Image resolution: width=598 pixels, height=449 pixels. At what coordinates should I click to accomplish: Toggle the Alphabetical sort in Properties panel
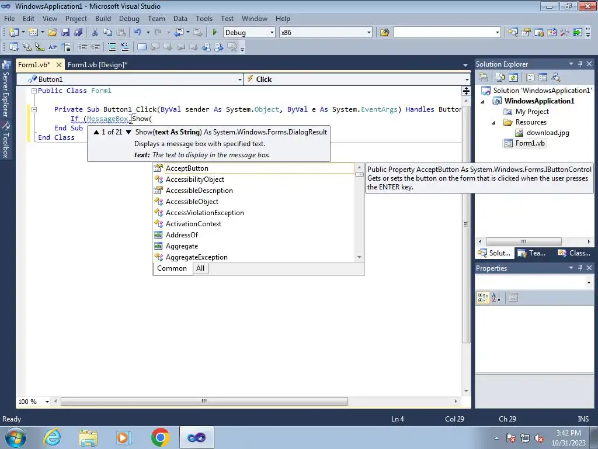point(496,298)
